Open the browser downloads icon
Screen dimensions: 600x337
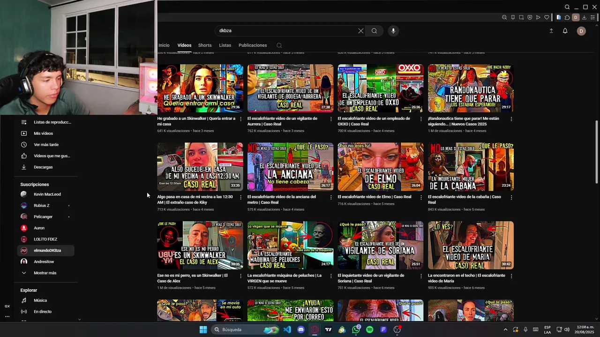click(x=585, y=17)
